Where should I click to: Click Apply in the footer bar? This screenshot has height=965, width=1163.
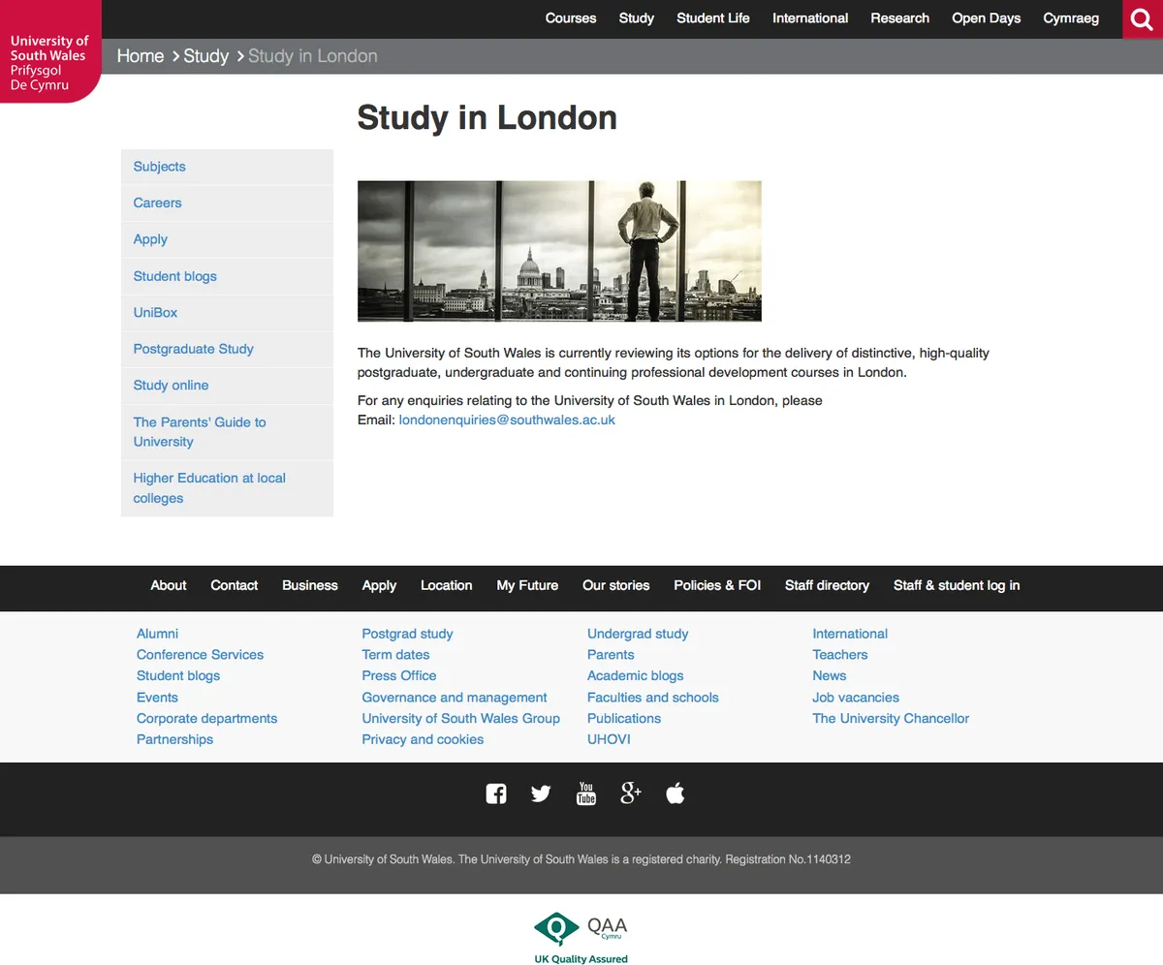tap(379, 585)
